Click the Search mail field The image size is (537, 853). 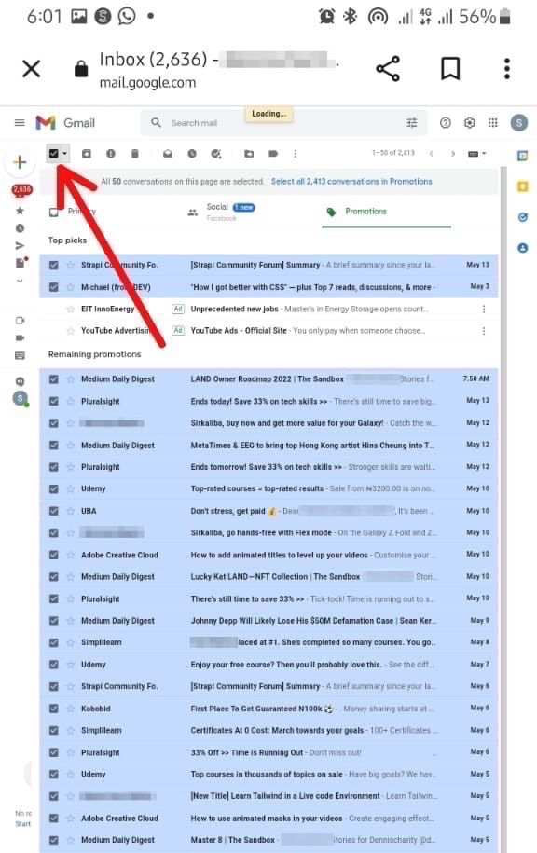pos(282,123)
